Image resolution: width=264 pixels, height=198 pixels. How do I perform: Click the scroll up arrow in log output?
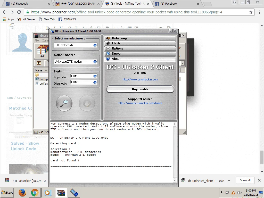(x=175, y=124)
